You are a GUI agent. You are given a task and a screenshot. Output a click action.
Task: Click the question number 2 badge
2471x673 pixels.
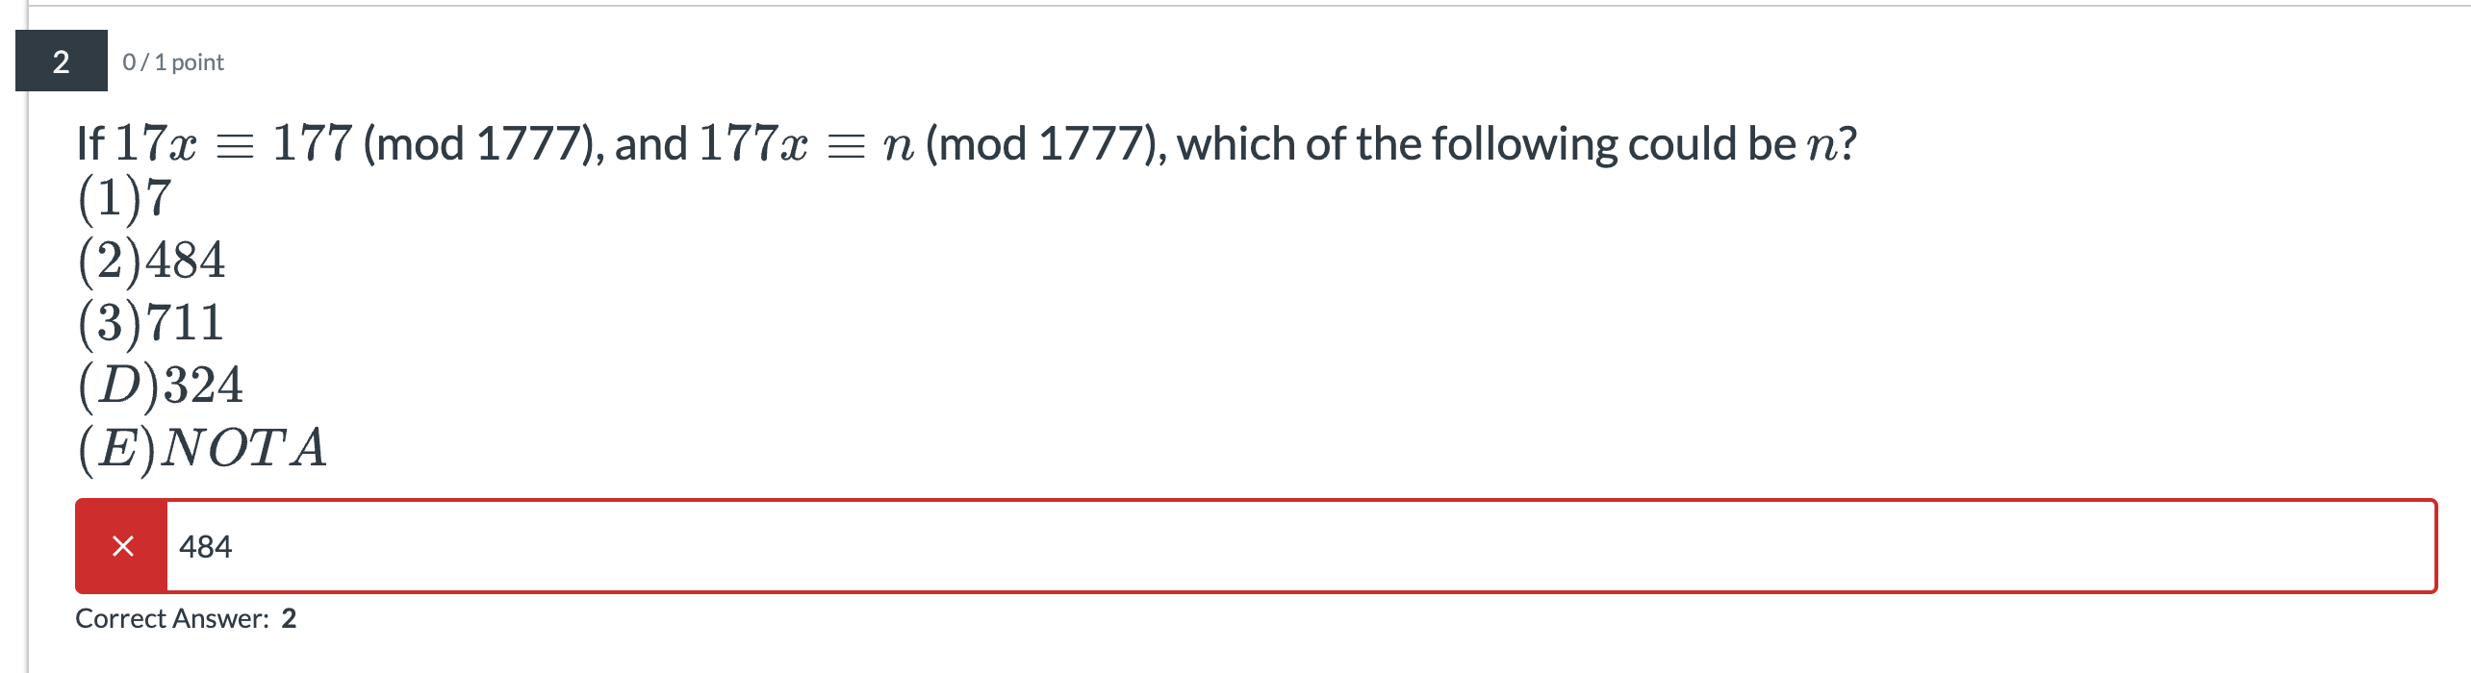pos(61,62)
